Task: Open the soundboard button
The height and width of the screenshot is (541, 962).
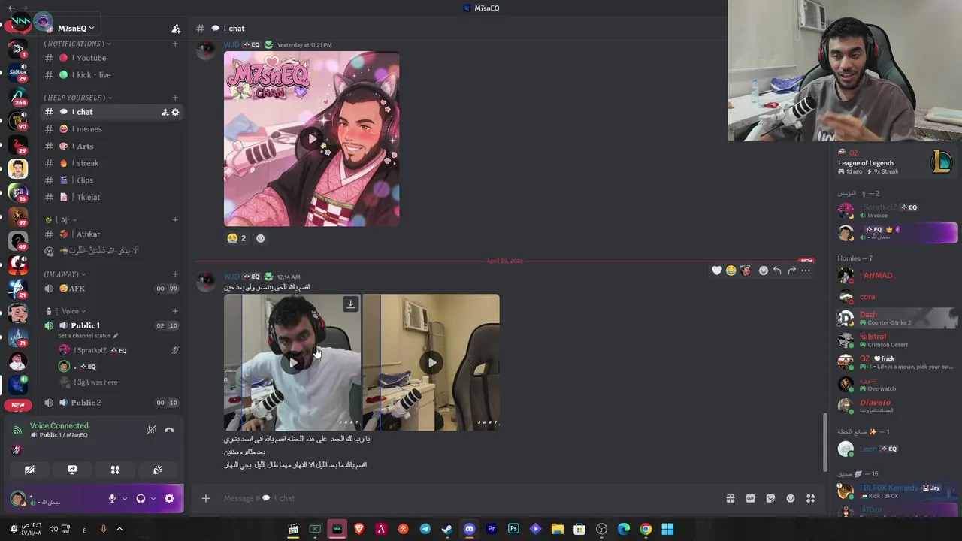Action: (158, 470)
